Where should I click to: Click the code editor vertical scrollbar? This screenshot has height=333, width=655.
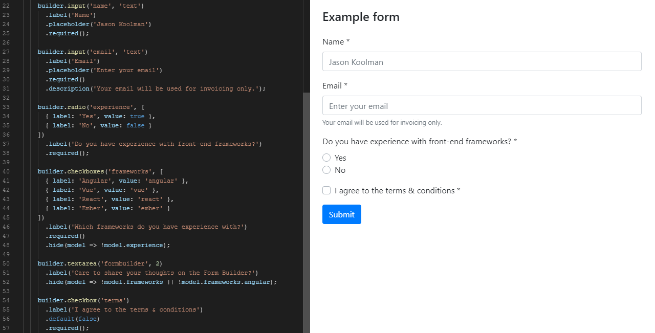(307, 205)
